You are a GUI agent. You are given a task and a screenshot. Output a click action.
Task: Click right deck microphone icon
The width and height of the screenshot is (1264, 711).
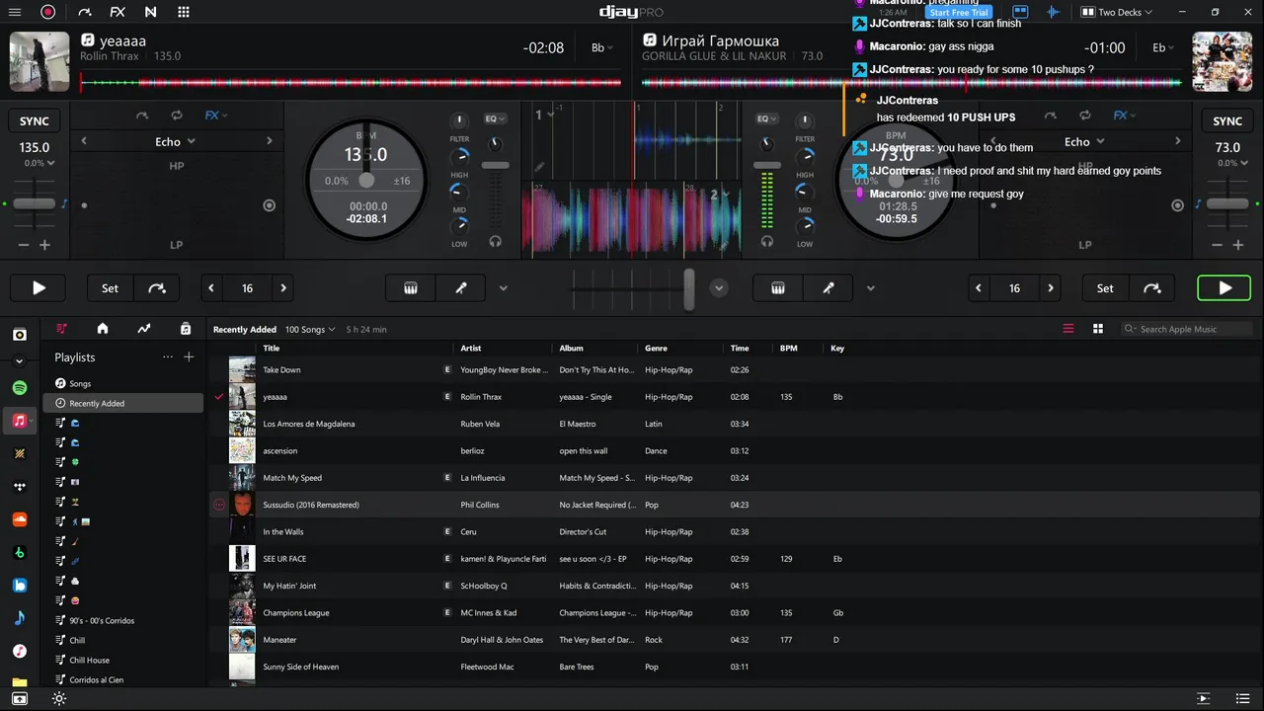(829, 288)
